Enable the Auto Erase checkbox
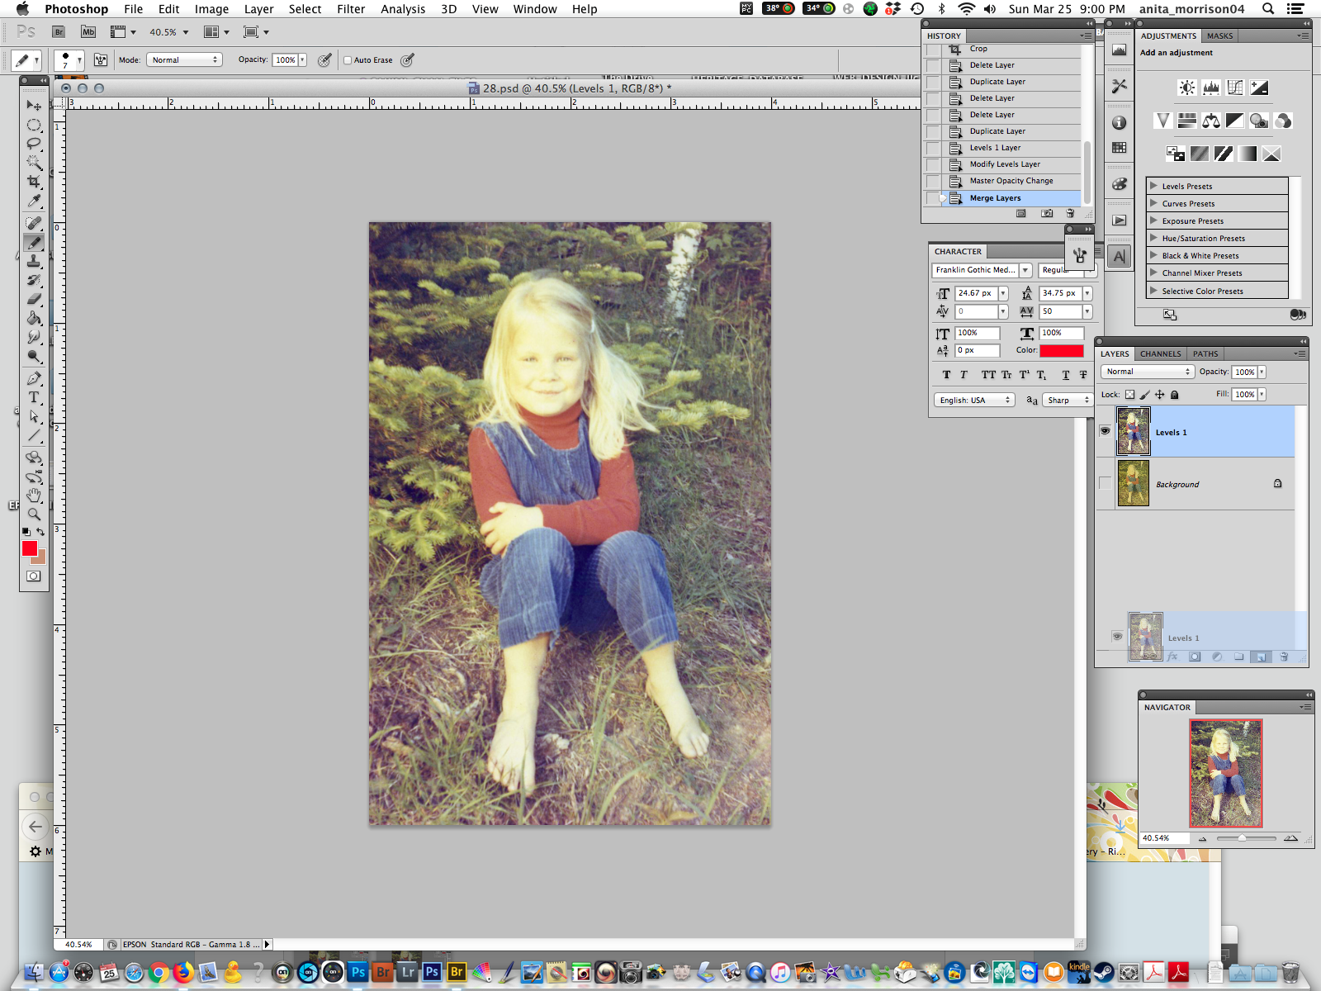1321x991 pixels. [x=348, y=60]
